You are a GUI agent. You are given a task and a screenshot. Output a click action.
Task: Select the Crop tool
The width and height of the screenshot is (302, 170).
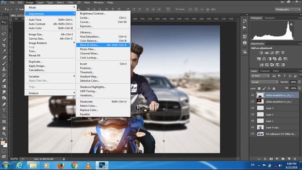[x=4, y=45]
